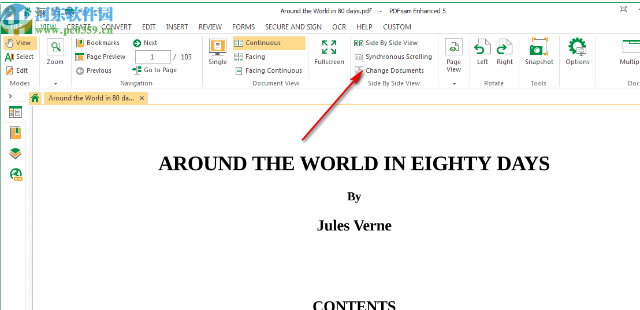Toggle ribbon display icon in title bar
This screenshot has width=640, height=310.
coord(623,9)
